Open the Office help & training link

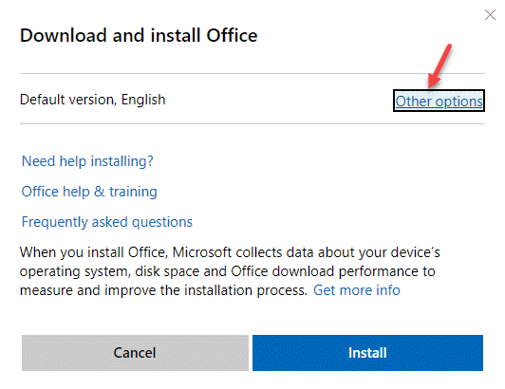[x=89, y=192]
